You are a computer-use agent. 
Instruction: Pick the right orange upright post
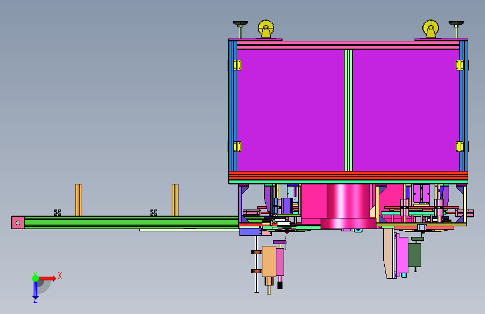coord(175,200)
